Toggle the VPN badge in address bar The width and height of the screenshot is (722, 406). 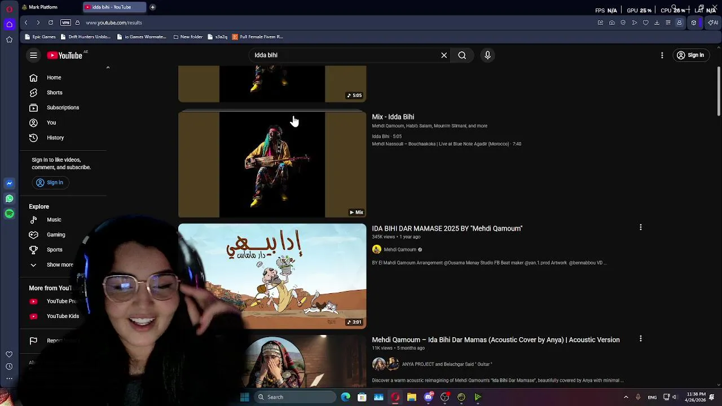(x=65, y=23)
